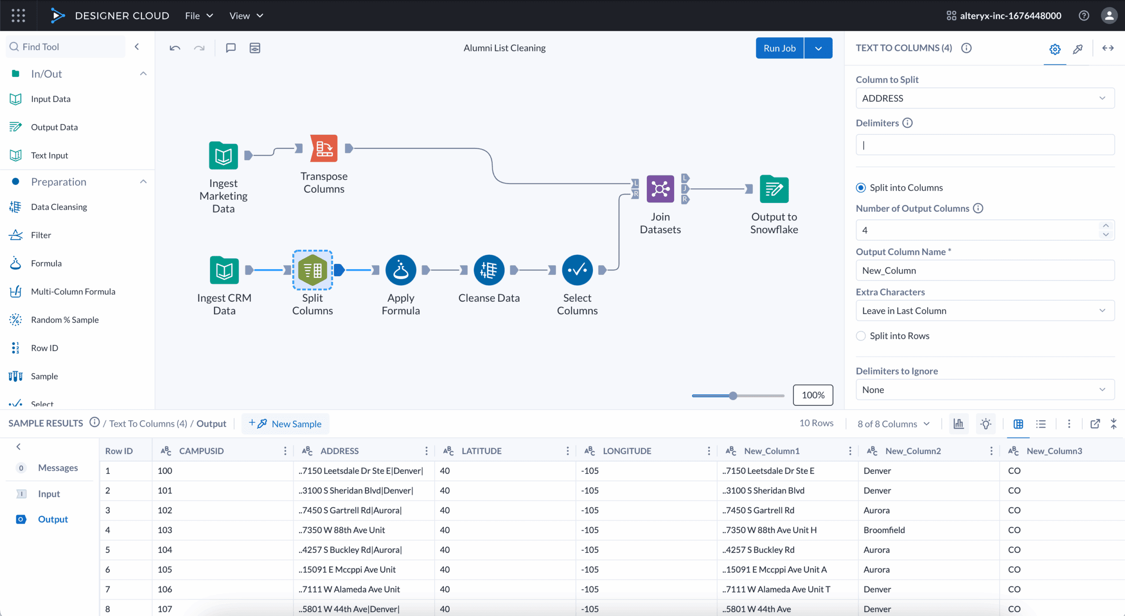Open the File menu
The image size is (1125, 616).
pos(199,15)
